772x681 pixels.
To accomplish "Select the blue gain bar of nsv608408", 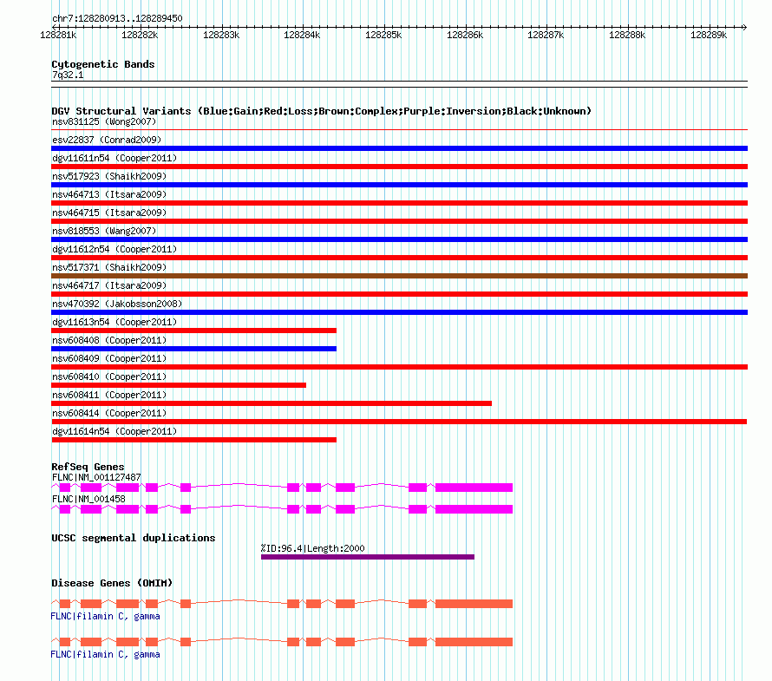I will [x=194, y=349].
